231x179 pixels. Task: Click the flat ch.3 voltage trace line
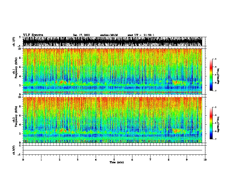click(x=112, y=150)
